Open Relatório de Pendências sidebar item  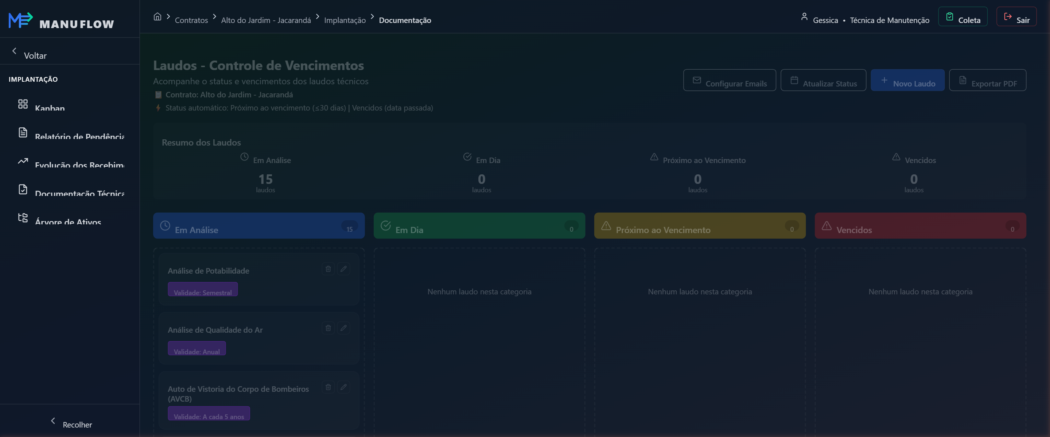point(70,132)
